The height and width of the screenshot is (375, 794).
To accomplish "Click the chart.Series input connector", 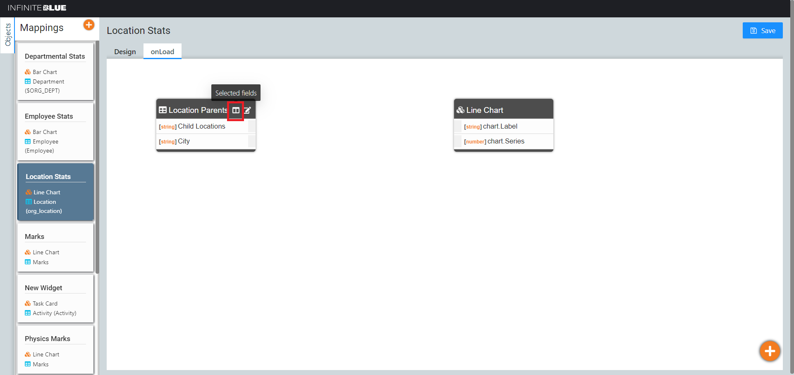I will point(458,141).
